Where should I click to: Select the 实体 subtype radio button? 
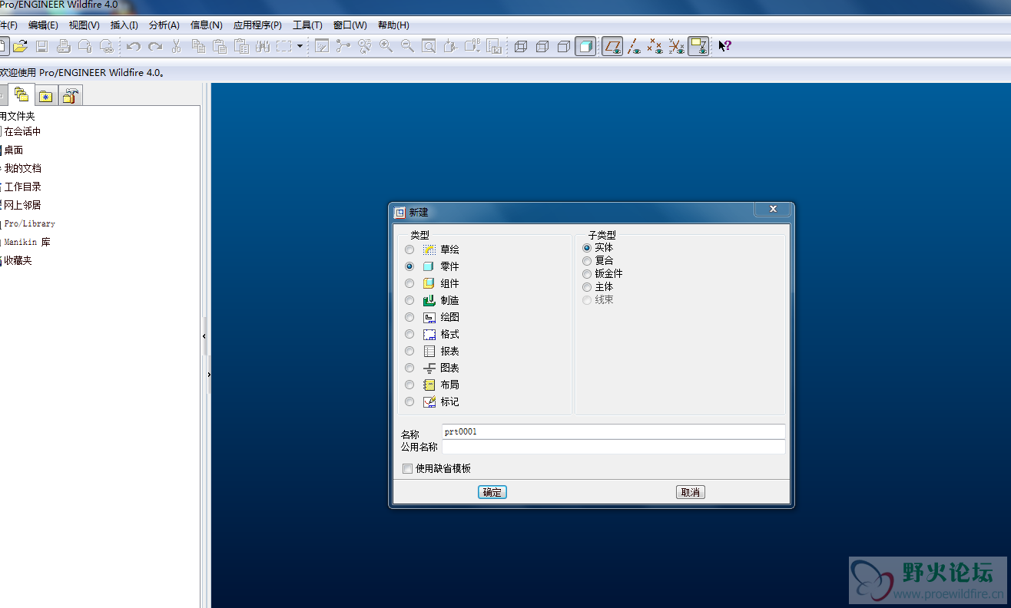(587, 248)
